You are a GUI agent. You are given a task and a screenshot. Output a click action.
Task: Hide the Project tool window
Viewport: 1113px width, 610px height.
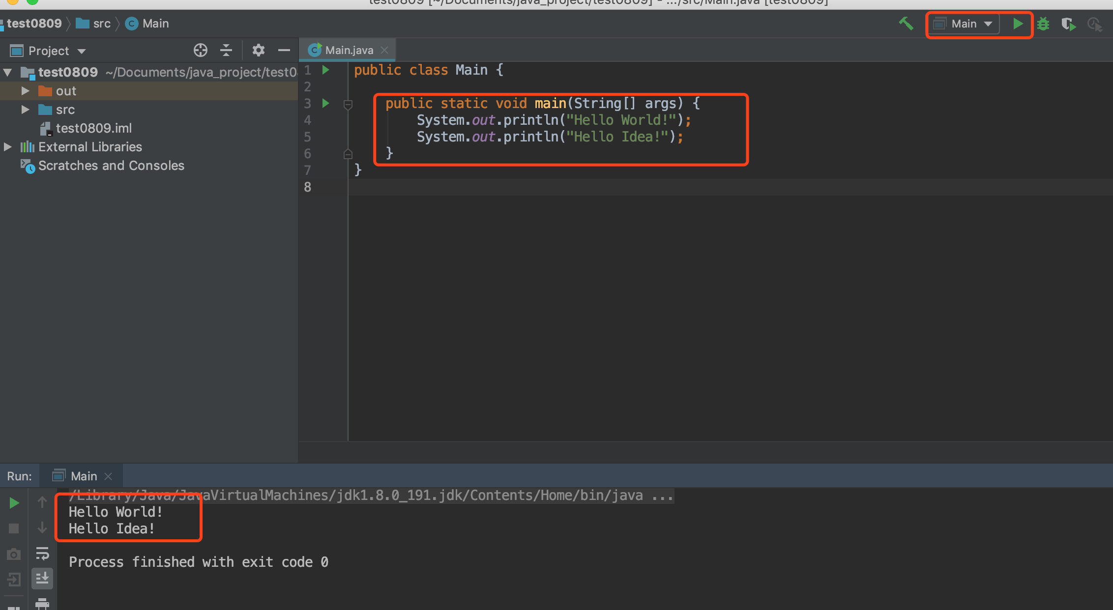point(284,50)
